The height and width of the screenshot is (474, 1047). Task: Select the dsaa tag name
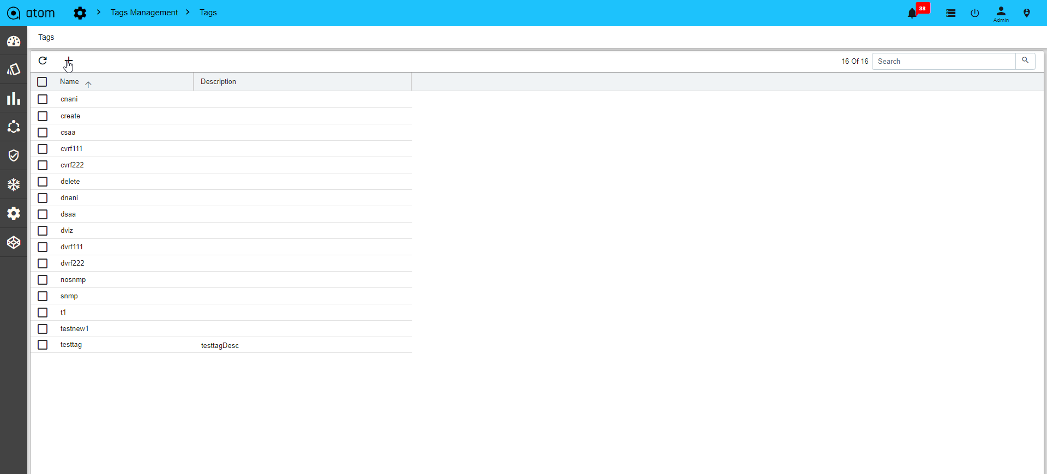point(68,214)
